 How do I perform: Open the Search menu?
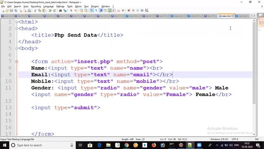coord(17,7)
